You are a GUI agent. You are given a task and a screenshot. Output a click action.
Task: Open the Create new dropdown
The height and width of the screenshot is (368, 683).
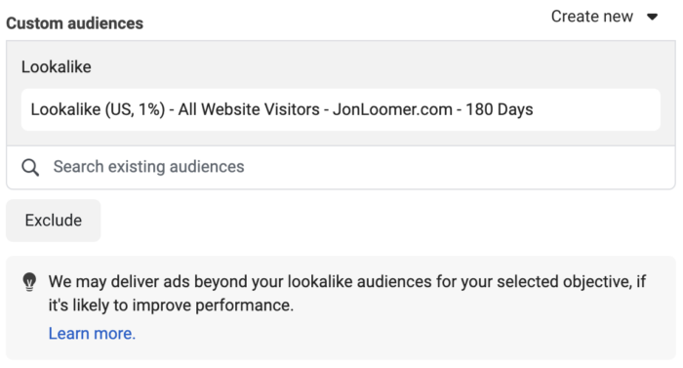coord(605,17)
